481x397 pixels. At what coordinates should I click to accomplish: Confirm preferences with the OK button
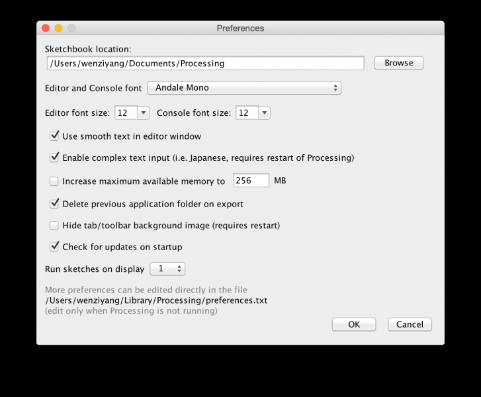pyautogui.click(x=354, y=324)
